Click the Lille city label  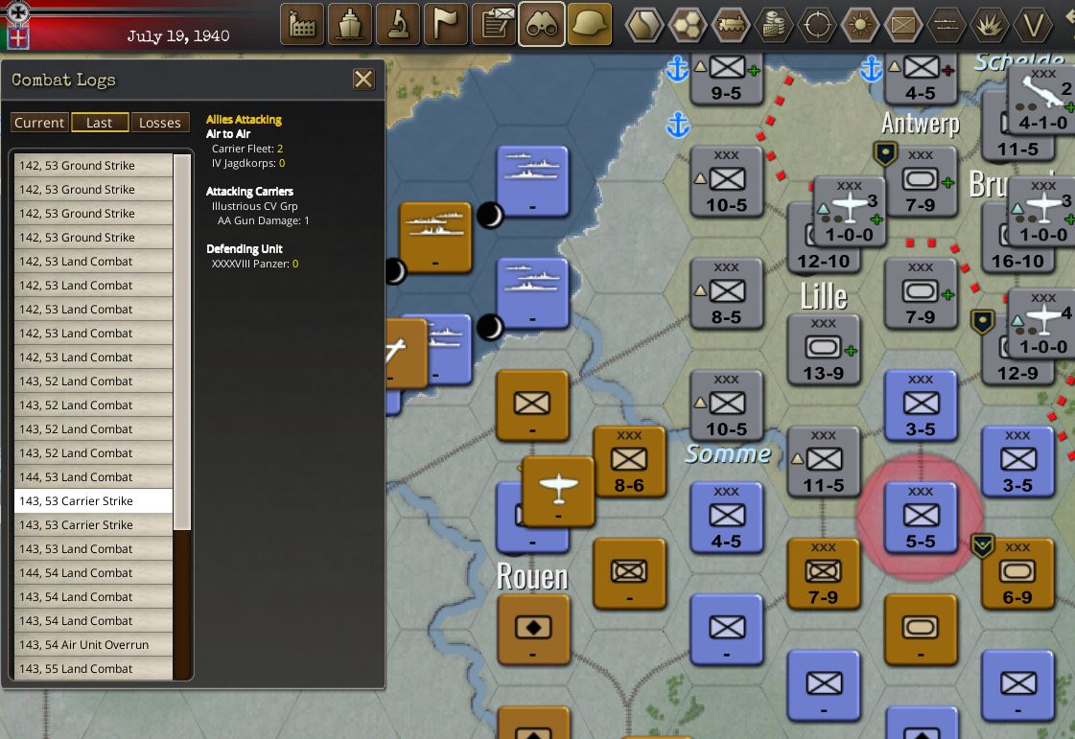(x=824, y=297)
